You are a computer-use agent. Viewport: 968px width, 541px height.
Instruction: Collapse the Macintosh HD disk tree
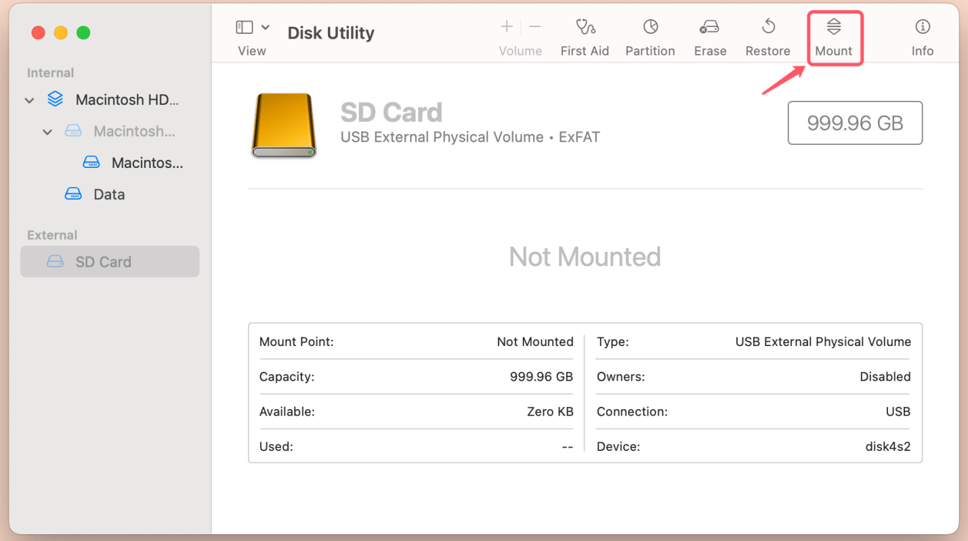(29, 100)
